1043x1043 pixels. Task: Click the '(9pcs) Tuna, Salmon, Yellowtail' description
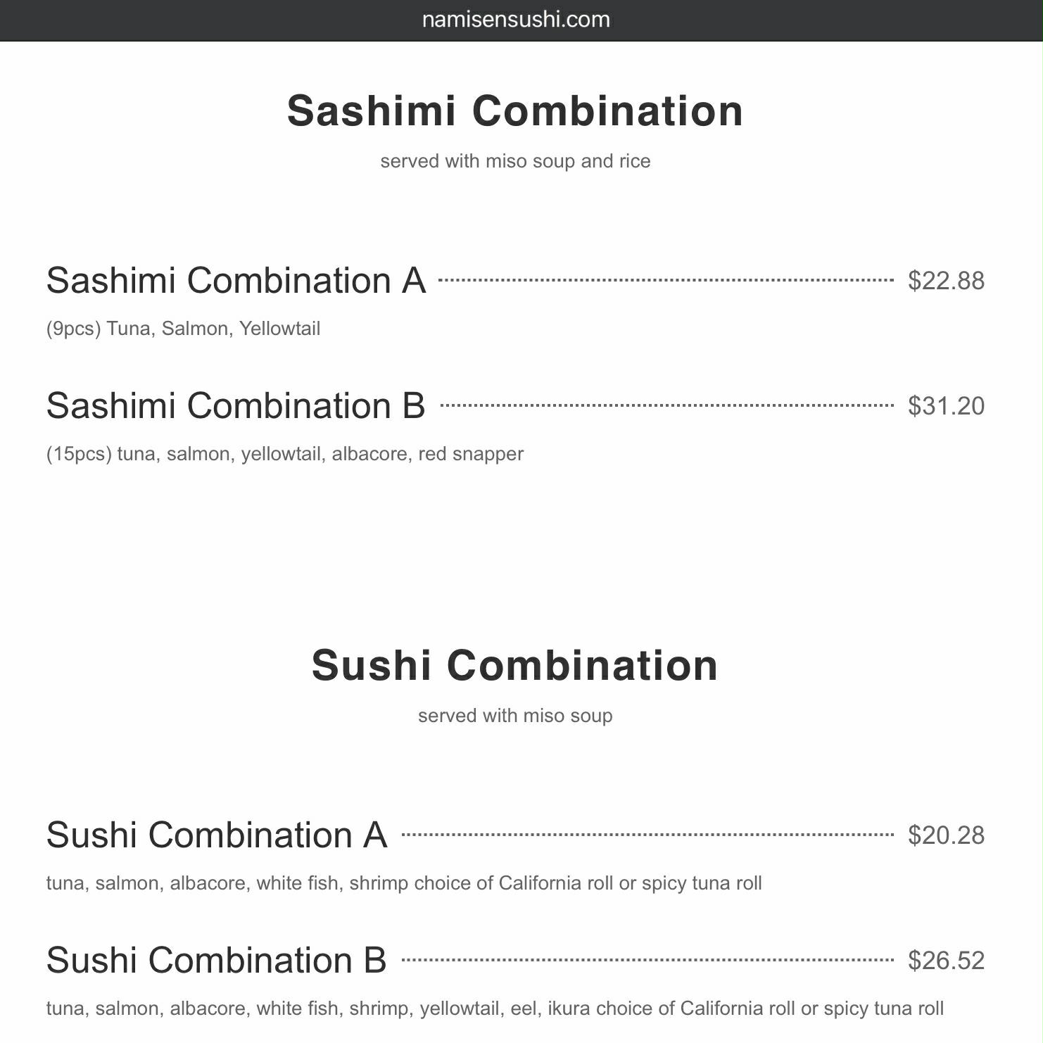183,329
